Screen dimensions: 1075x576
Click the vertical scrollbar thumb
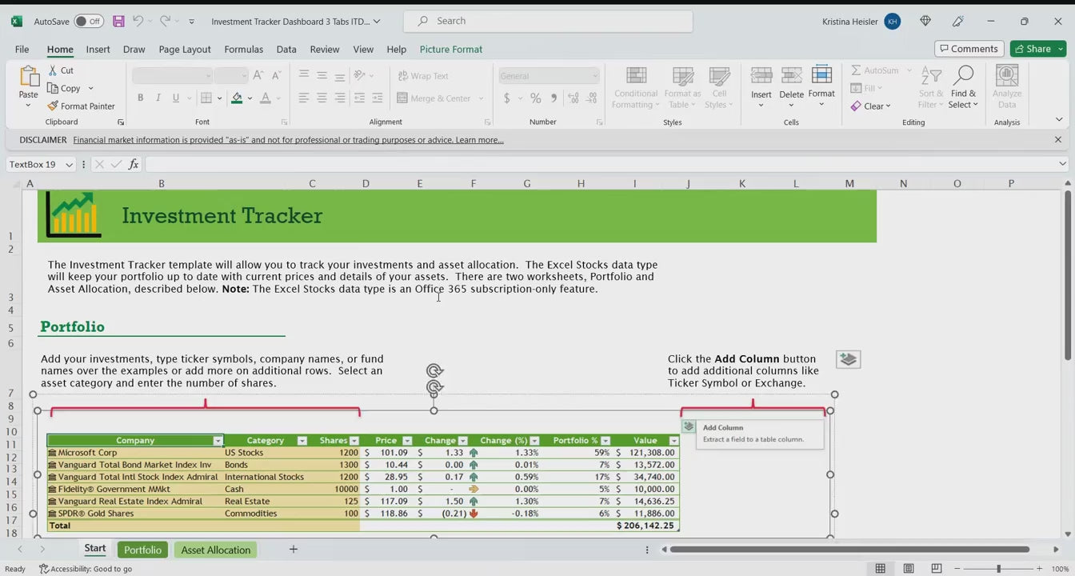(1068, 275)
